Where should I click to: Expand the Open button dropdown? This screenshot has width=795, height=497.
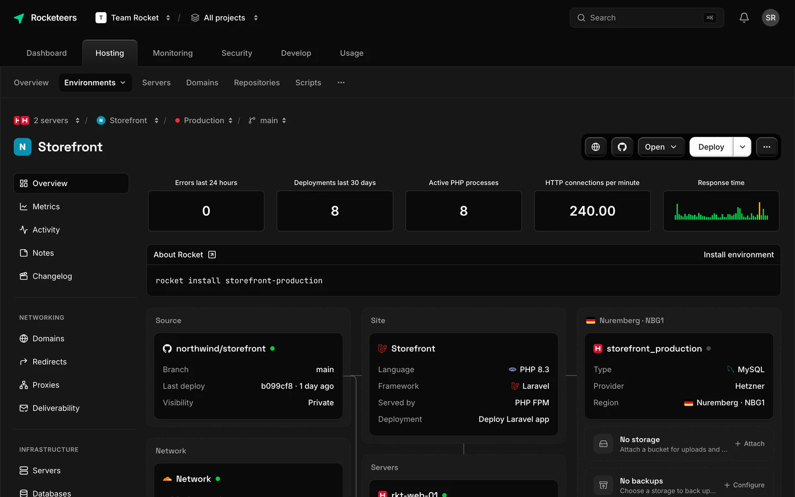point(661,147)
